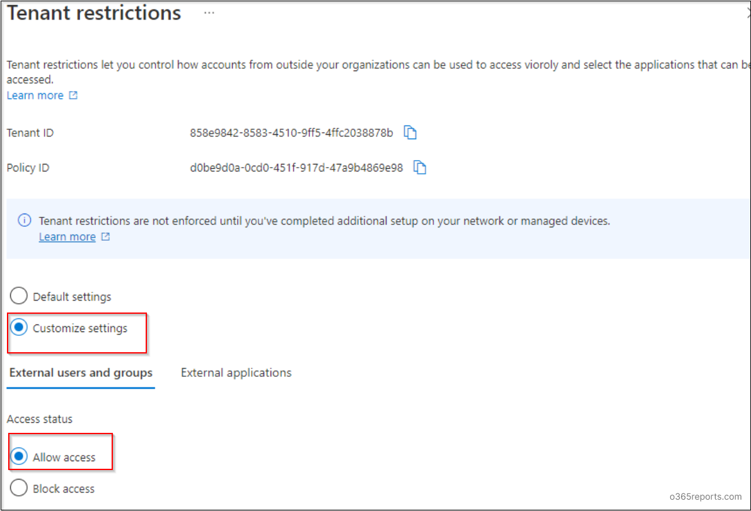Switch to the External users and groups tab

click(x=80, y=372)
